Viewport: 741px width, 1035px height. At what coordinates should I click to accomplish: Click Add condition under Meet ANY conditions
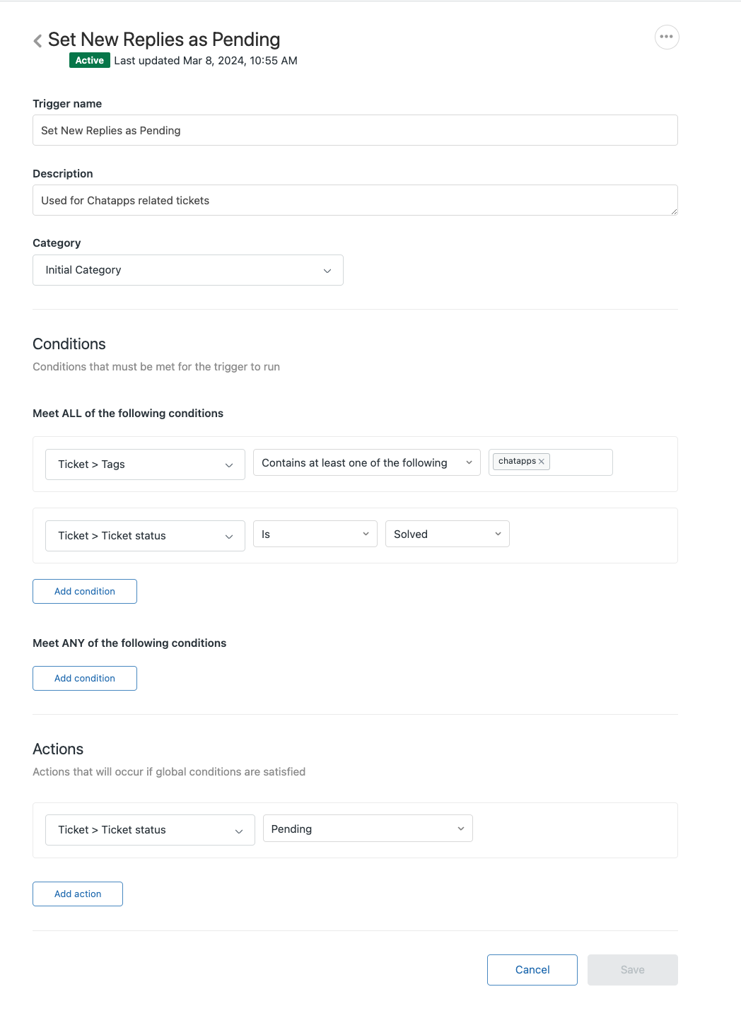pyautogui.click(x=85, y=679)
